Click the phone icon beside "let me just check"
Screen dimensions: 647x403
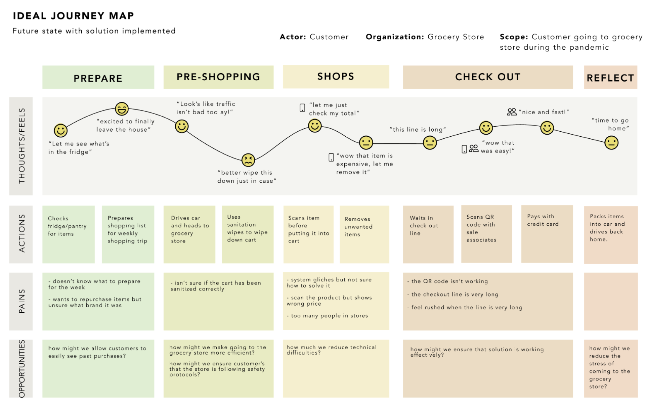[x=302, y=108]
